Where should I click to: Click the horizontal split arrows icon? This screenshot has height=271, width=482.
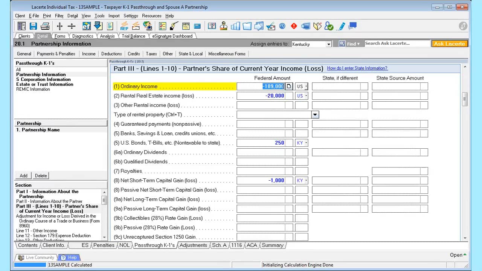(72, 26)
